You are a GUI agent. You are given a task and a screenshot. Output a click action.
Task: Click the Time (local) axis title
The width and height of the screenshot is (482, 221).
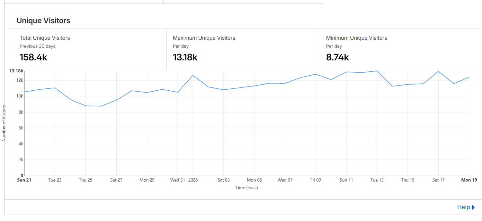pos(246,188)
